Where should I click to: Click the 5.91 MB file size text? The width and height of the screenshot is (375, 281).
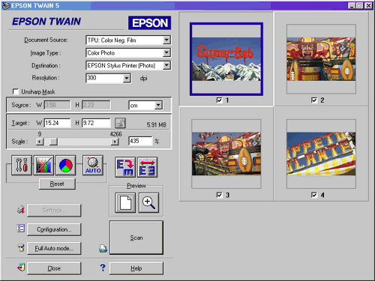[156, 124]
